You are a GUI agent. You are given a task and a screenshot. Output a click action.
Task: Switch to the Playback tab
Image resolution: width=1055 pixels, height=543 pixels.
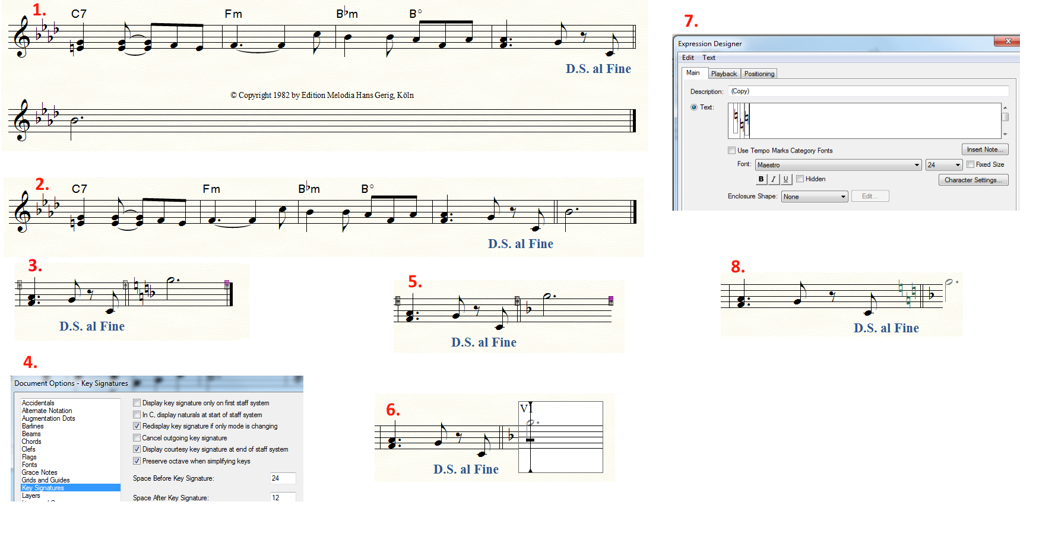pos(724,74)
